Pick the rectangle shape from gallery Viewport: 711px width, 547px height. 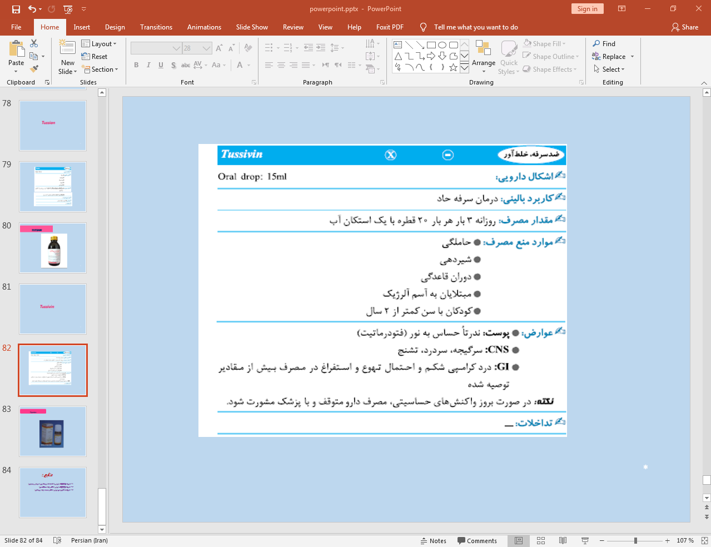click(x=431, y=45)
